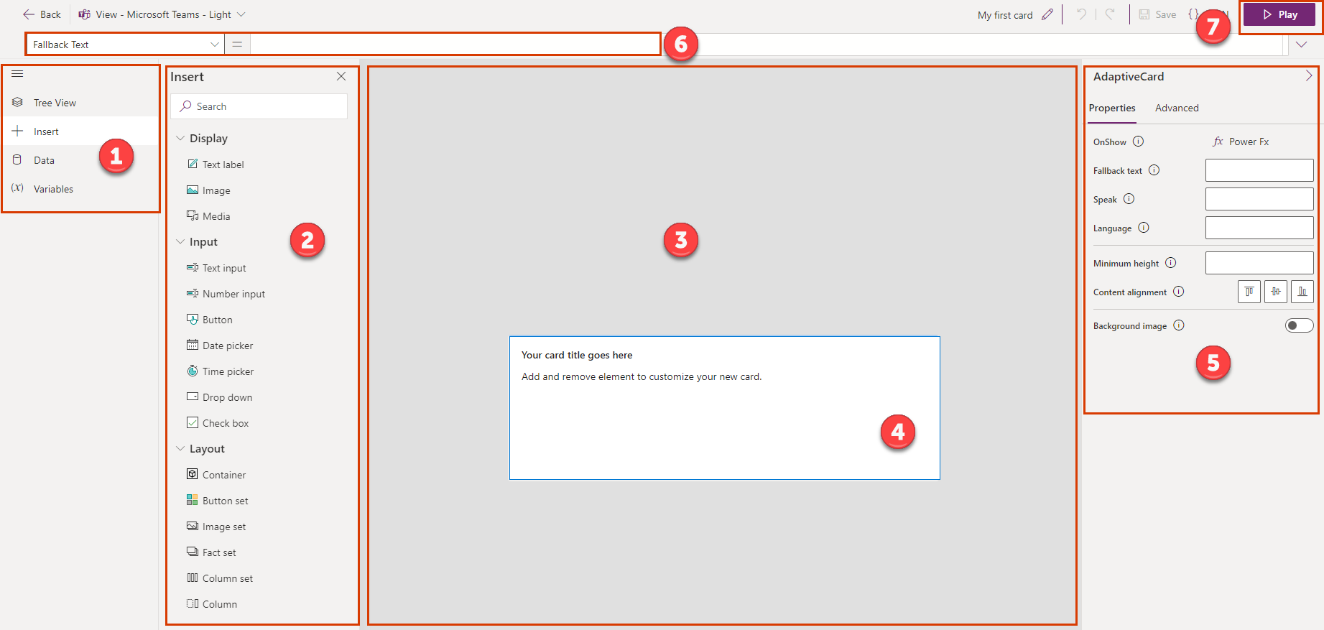Insert a Fact set element
The height and width of the screenshot is (630, 1324).
pyautogui.click(x=212, y=552)
